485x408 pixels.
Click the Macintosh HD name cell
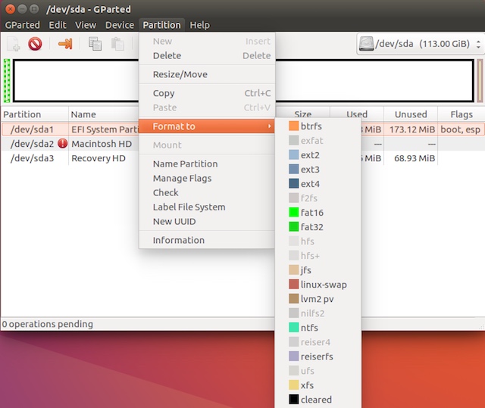(x=102, y=144)
